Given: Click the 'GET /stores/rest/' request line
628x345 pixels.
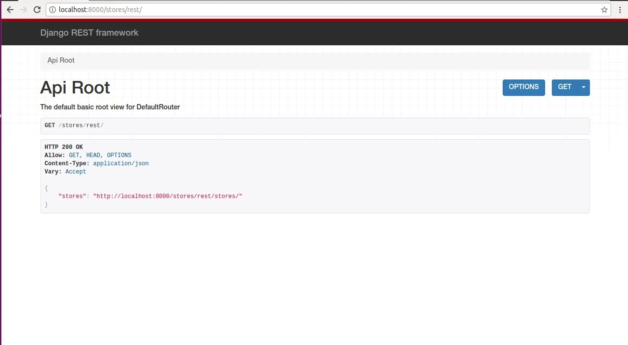Looking at the screenshot, I should click(74, 125).
